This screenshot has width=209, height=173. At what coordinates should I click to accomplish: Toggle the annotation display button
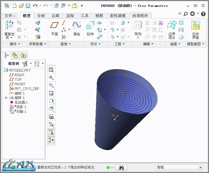[x=51, y=132]
